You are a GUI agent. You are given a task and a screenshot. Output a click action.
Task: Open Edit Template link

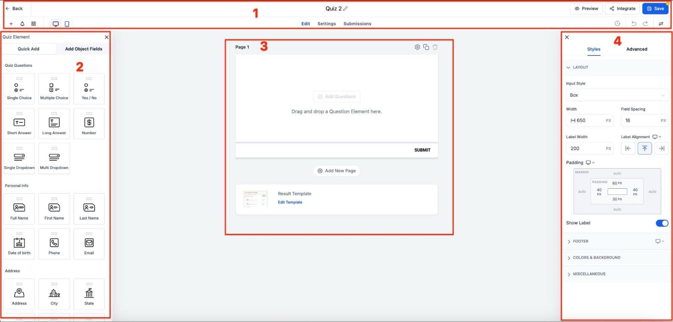(290, 202)
